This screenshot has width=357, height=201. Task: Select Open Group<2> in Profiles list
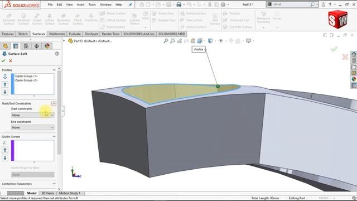click(26, 80)
